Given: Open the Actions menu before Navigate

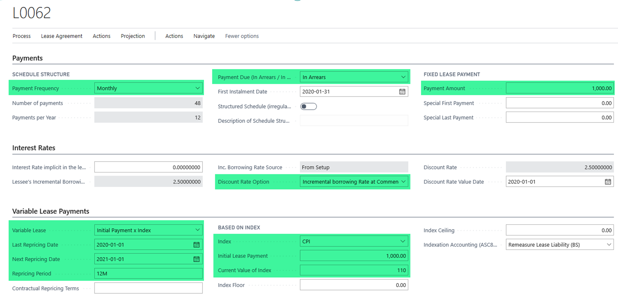Looking at the screenshot, I should click(x=174, y=36).
